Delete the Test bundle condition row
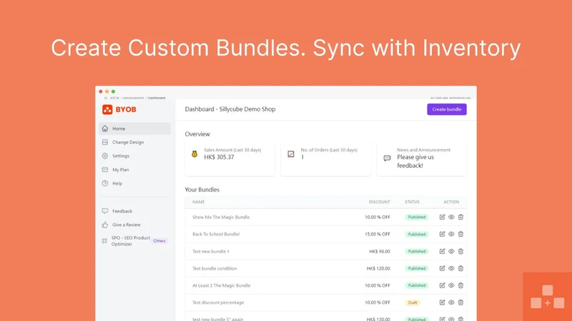 click(x=460, y=268)
